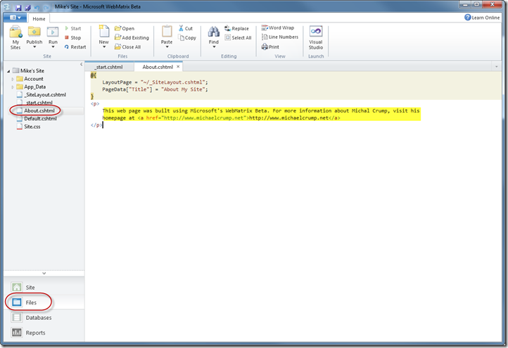Image resolution: width=508 pixels, height=348 pixels.
Task: Click the PageData Title code line
Action: 155,89
